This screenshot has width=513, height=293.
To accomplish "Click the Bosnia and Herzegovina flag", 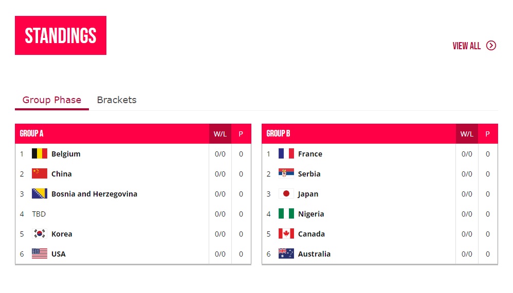I will (40, 194).
